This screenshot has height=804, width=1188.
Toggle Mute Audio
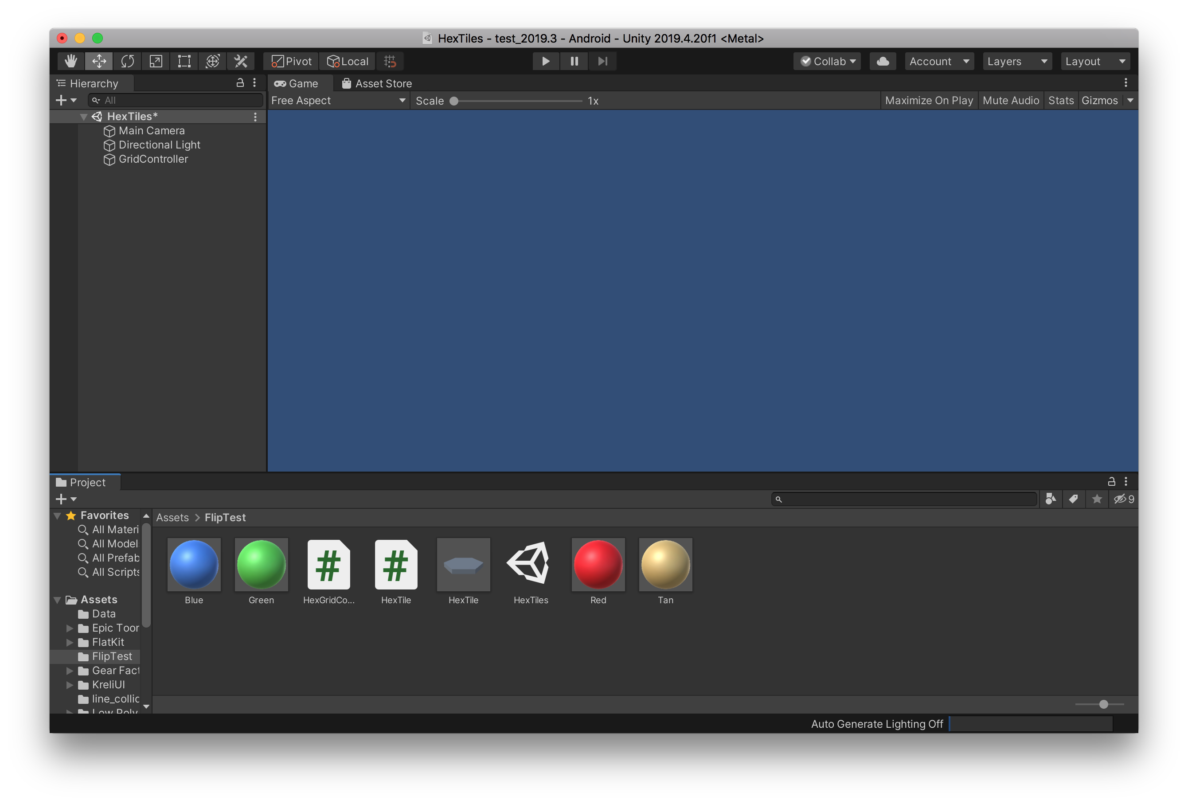point(1011,101)
